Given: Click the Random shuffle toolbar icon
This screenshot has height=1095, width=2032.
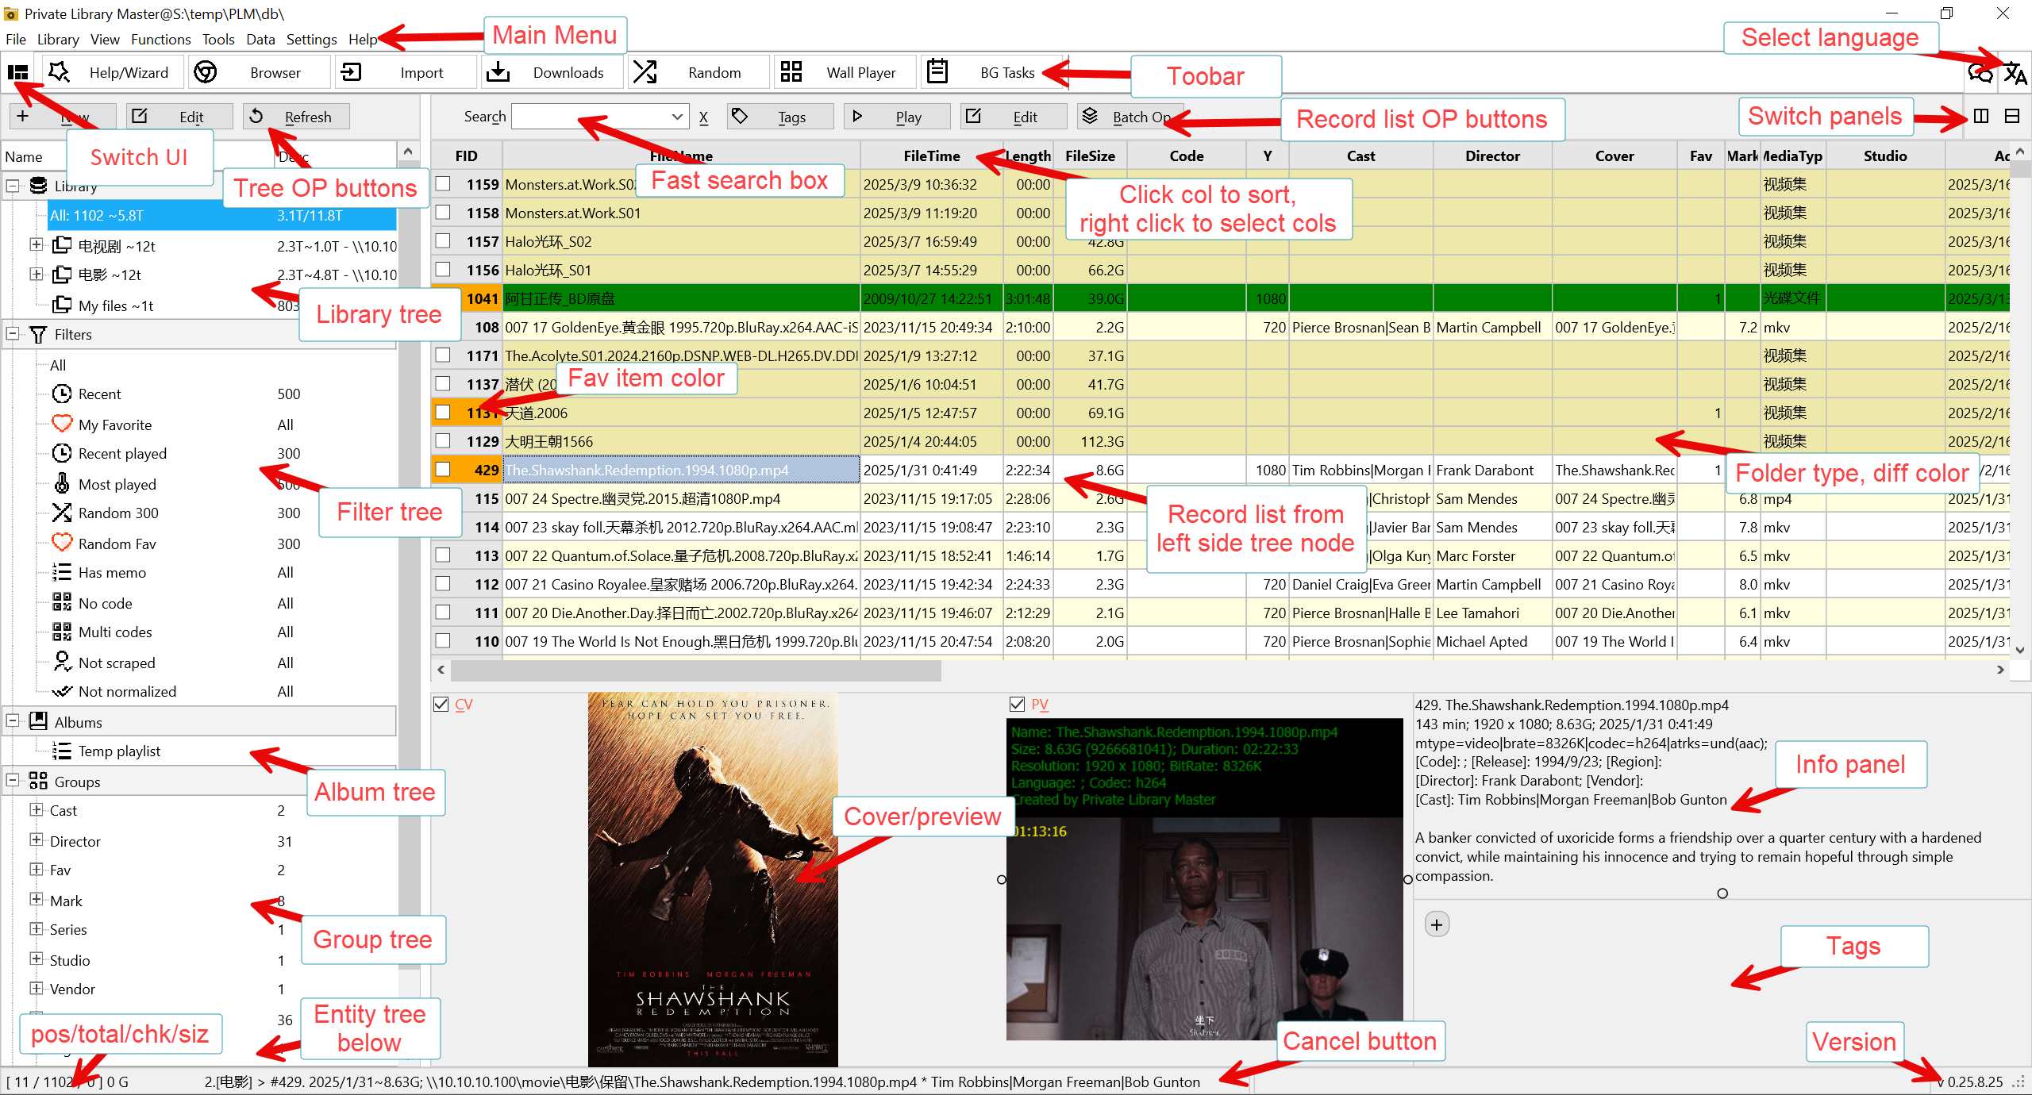Looking at the screenshot, I should [645, 73].
